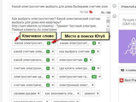Click the gray "79/100" character counter
Image resolution: width=136 pixels, height=102 pixels.
point(84,12)
